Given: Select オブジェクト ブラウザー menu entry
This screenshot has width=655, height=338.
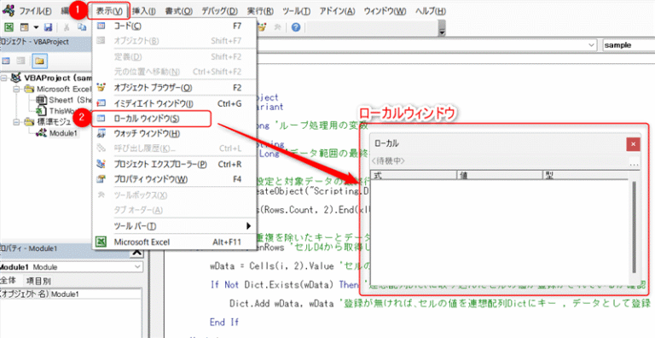Looking at the screenshot, I should pos(153,88).
